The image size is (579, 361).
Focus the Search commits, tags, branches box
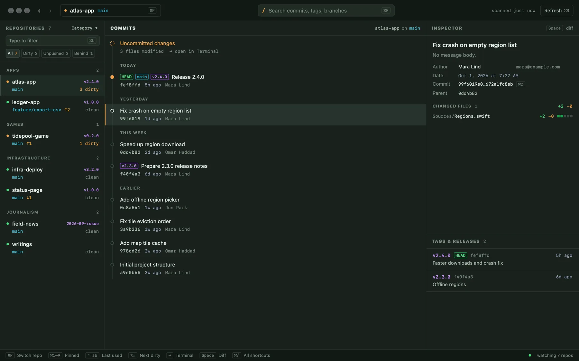(326, 11)
